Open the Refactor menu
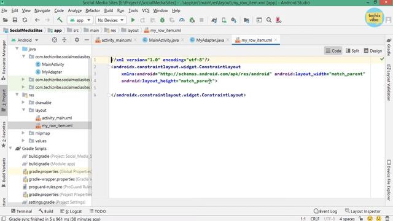Viewport: 393px width, 221px height. [x=93, y=10]
